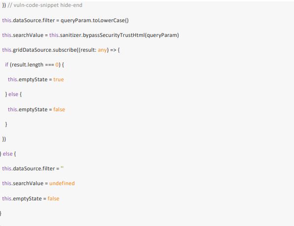Click the orange 'true' value
This screenshot has width=294, height=226.
(x=59, y=79)
